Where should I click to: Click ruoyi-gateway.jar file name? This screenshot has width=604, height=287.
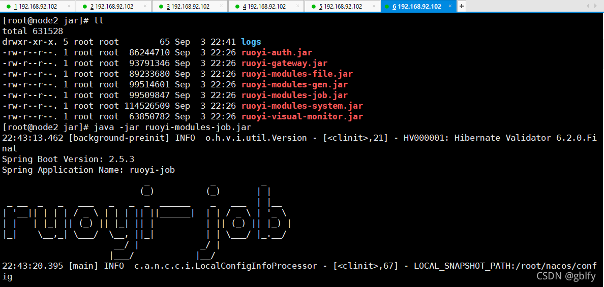(284, 63)
